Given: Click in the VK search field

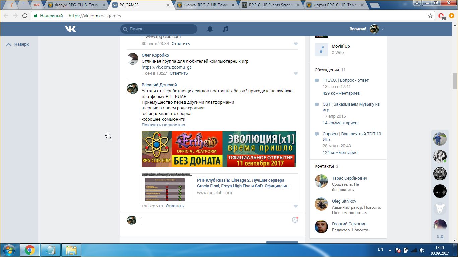Looking at the screenshot, I should click(159, 29).
